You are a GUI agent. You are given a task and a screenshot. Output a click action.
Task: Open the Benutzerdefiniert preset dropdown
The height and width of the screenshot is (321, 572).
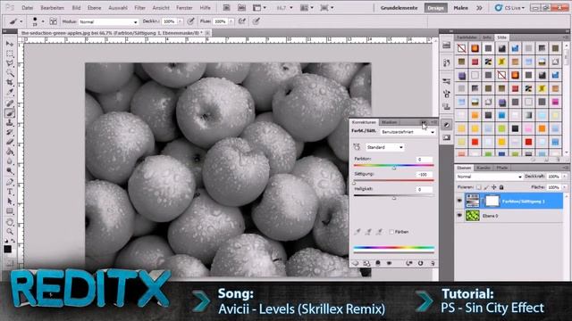coord(408,132)
